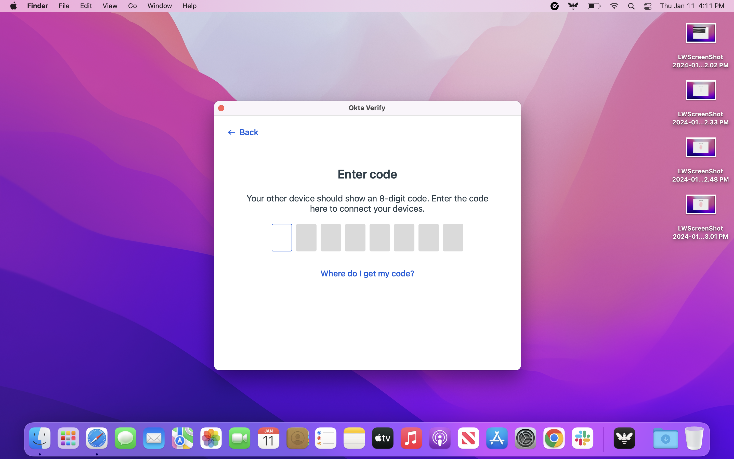734x459 pixels.
Task: Select LWScreenShot 2.33 PM desktop file
Action: 701,103
